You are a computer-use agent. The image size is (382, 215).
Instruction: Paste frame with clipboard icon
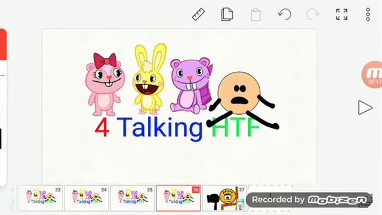point(255,14)
